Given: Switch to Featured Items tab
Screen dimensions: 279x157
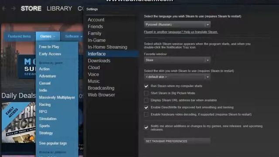Looking at the screenshot, I should tap(19, 36).
